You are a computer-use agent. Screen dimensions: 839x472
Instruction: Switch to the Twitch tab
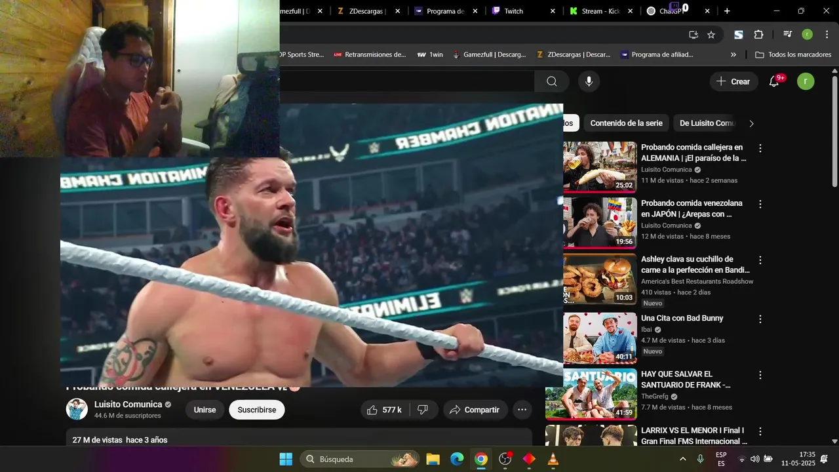pyautogui.click(x=523, y=11)
